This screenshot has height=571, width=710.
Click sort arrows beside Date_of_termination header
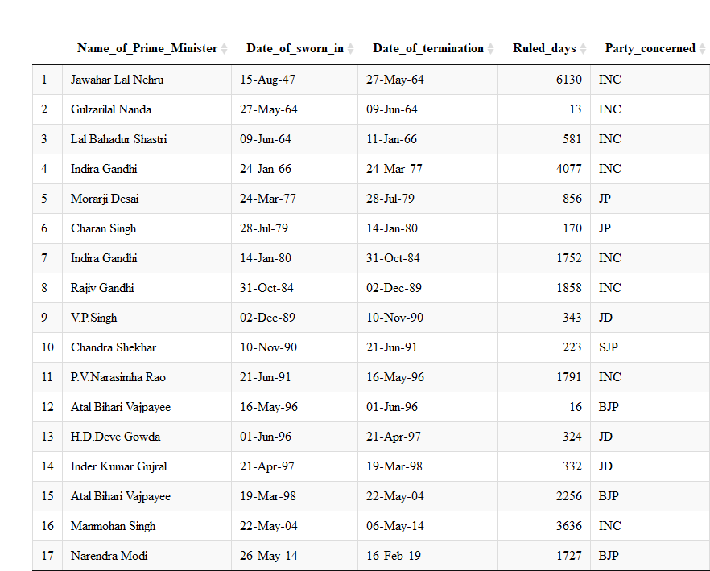(x=491, y=49)
